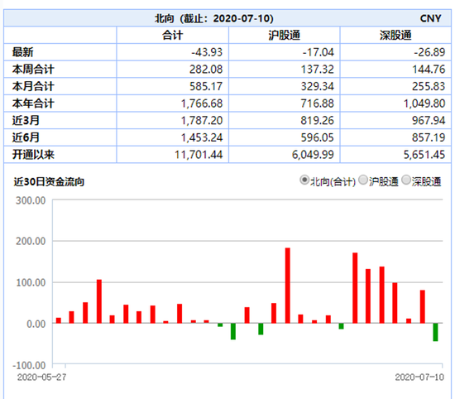
Task: Click the value 1,787.20
Action: [202, 120]
